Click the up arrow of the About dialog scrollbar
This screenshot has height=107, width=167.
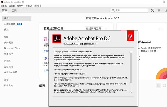(x=131, y=52)
